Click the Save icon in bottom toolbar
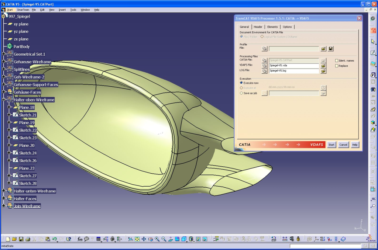The height and width of the screenshot is (250, 378). pos(21,239)
